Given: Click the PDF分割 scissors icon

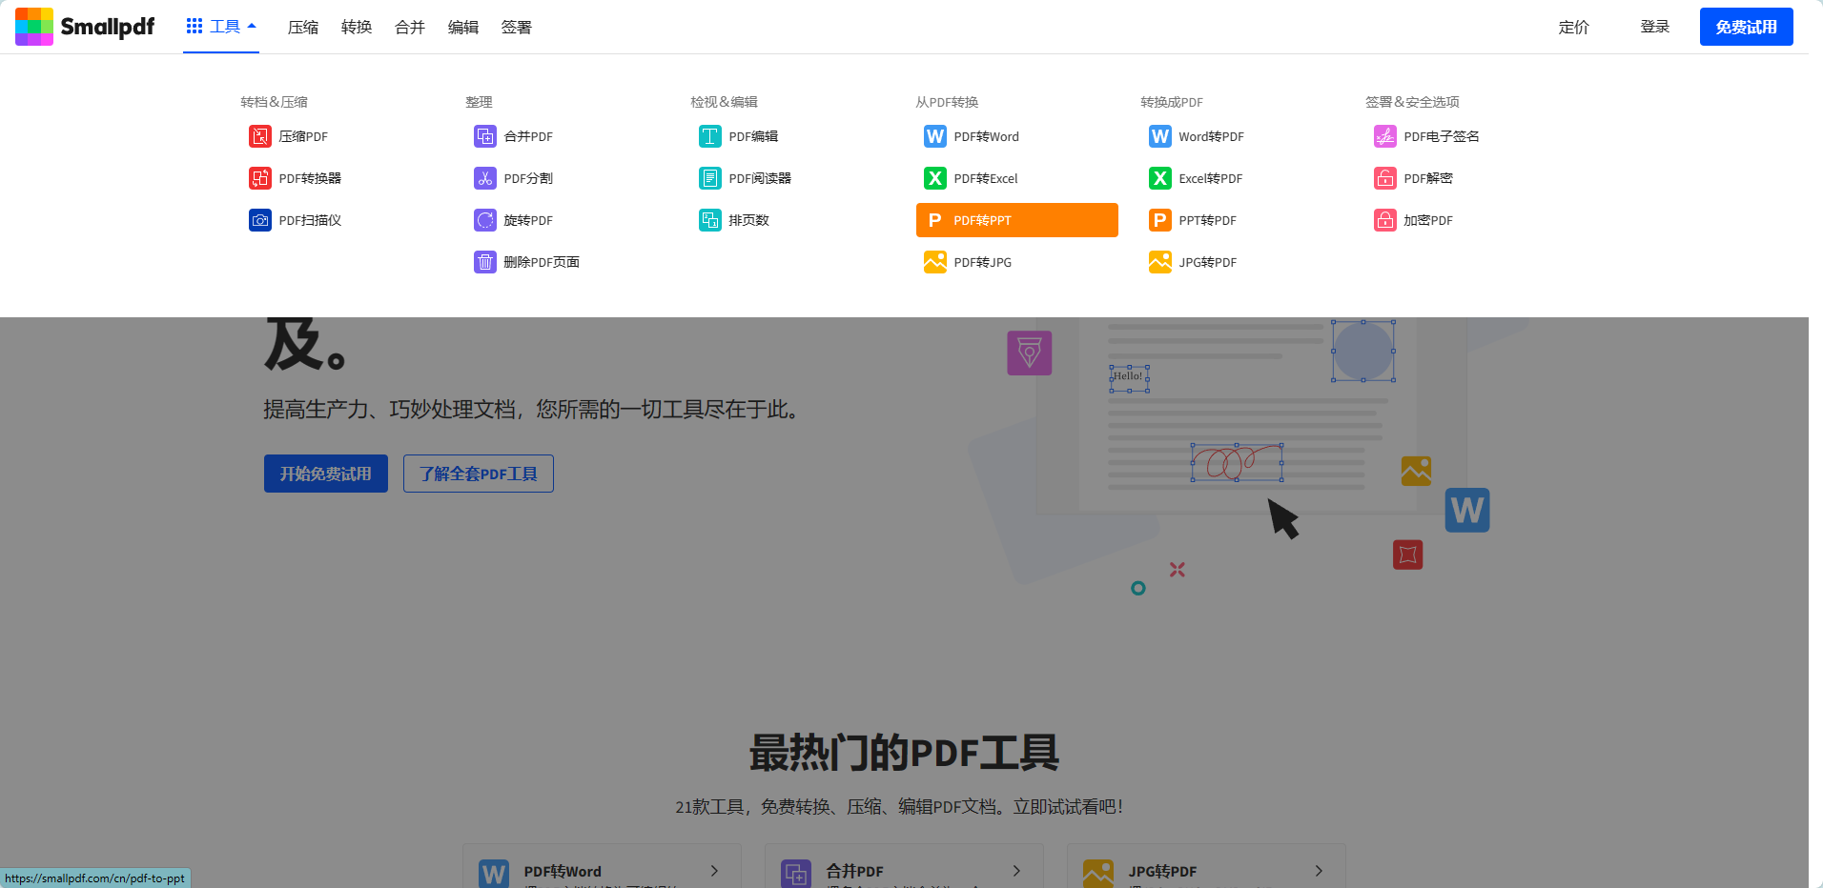Looking at the screenshot, I should 485,178.
